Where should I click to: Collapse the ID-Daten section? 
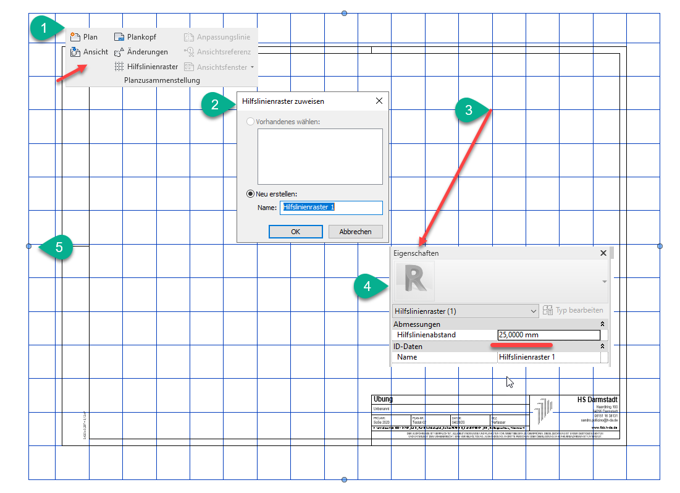coord(602,347)
